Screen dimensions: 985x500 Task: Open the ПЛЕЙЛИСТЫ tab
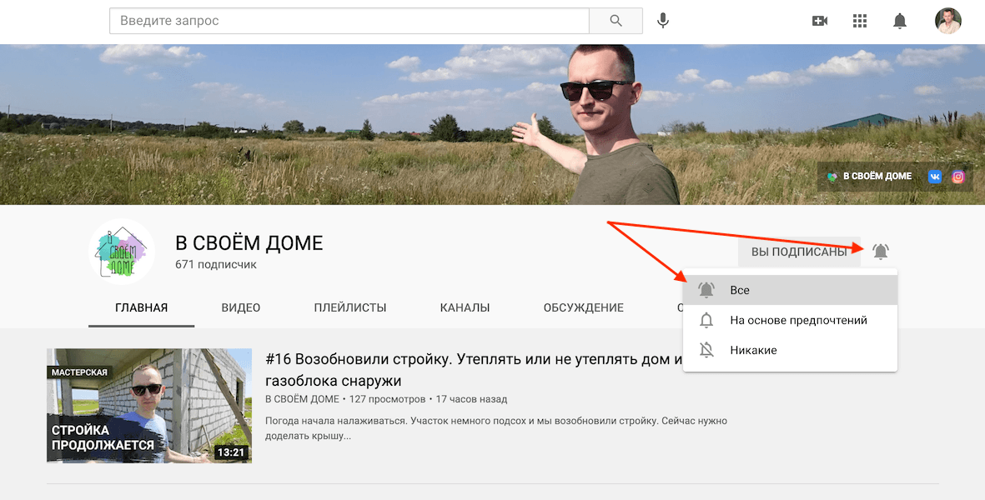(351, 307)
